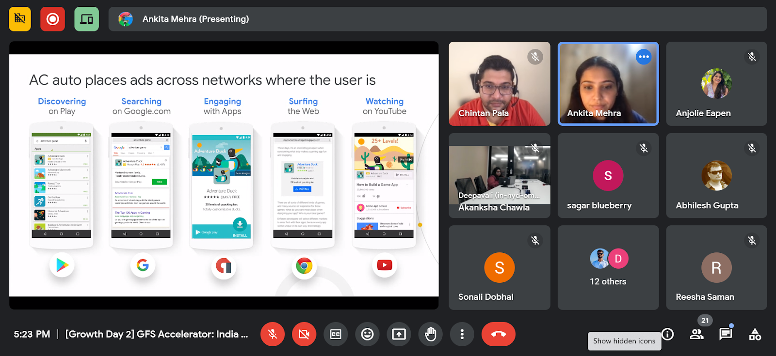Click the meeting title Growth Day 2 GFS Accelerator

(x=157, y=334)
